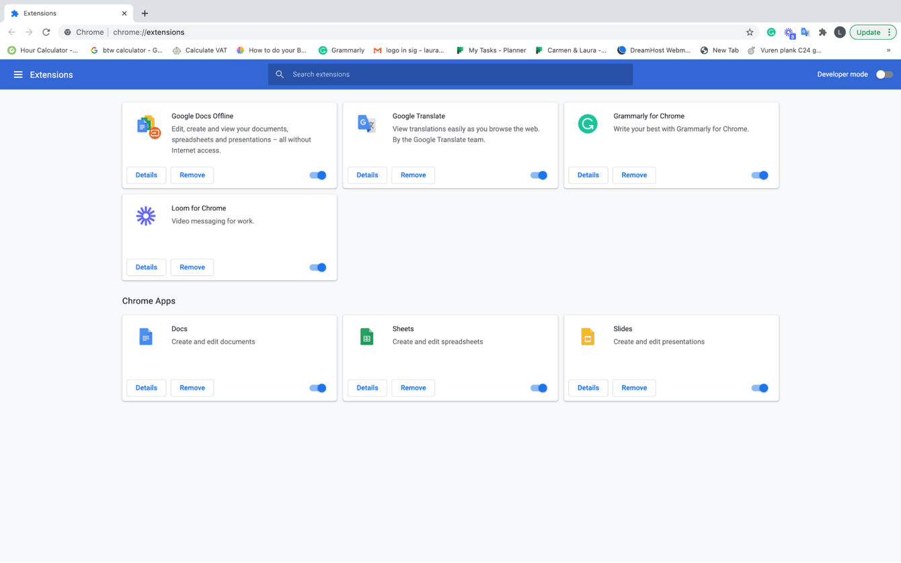Open the Calculate VAT bookmark
Viewport: 901px width, 563px height.
pyautogui.click(x=200, y=50)
